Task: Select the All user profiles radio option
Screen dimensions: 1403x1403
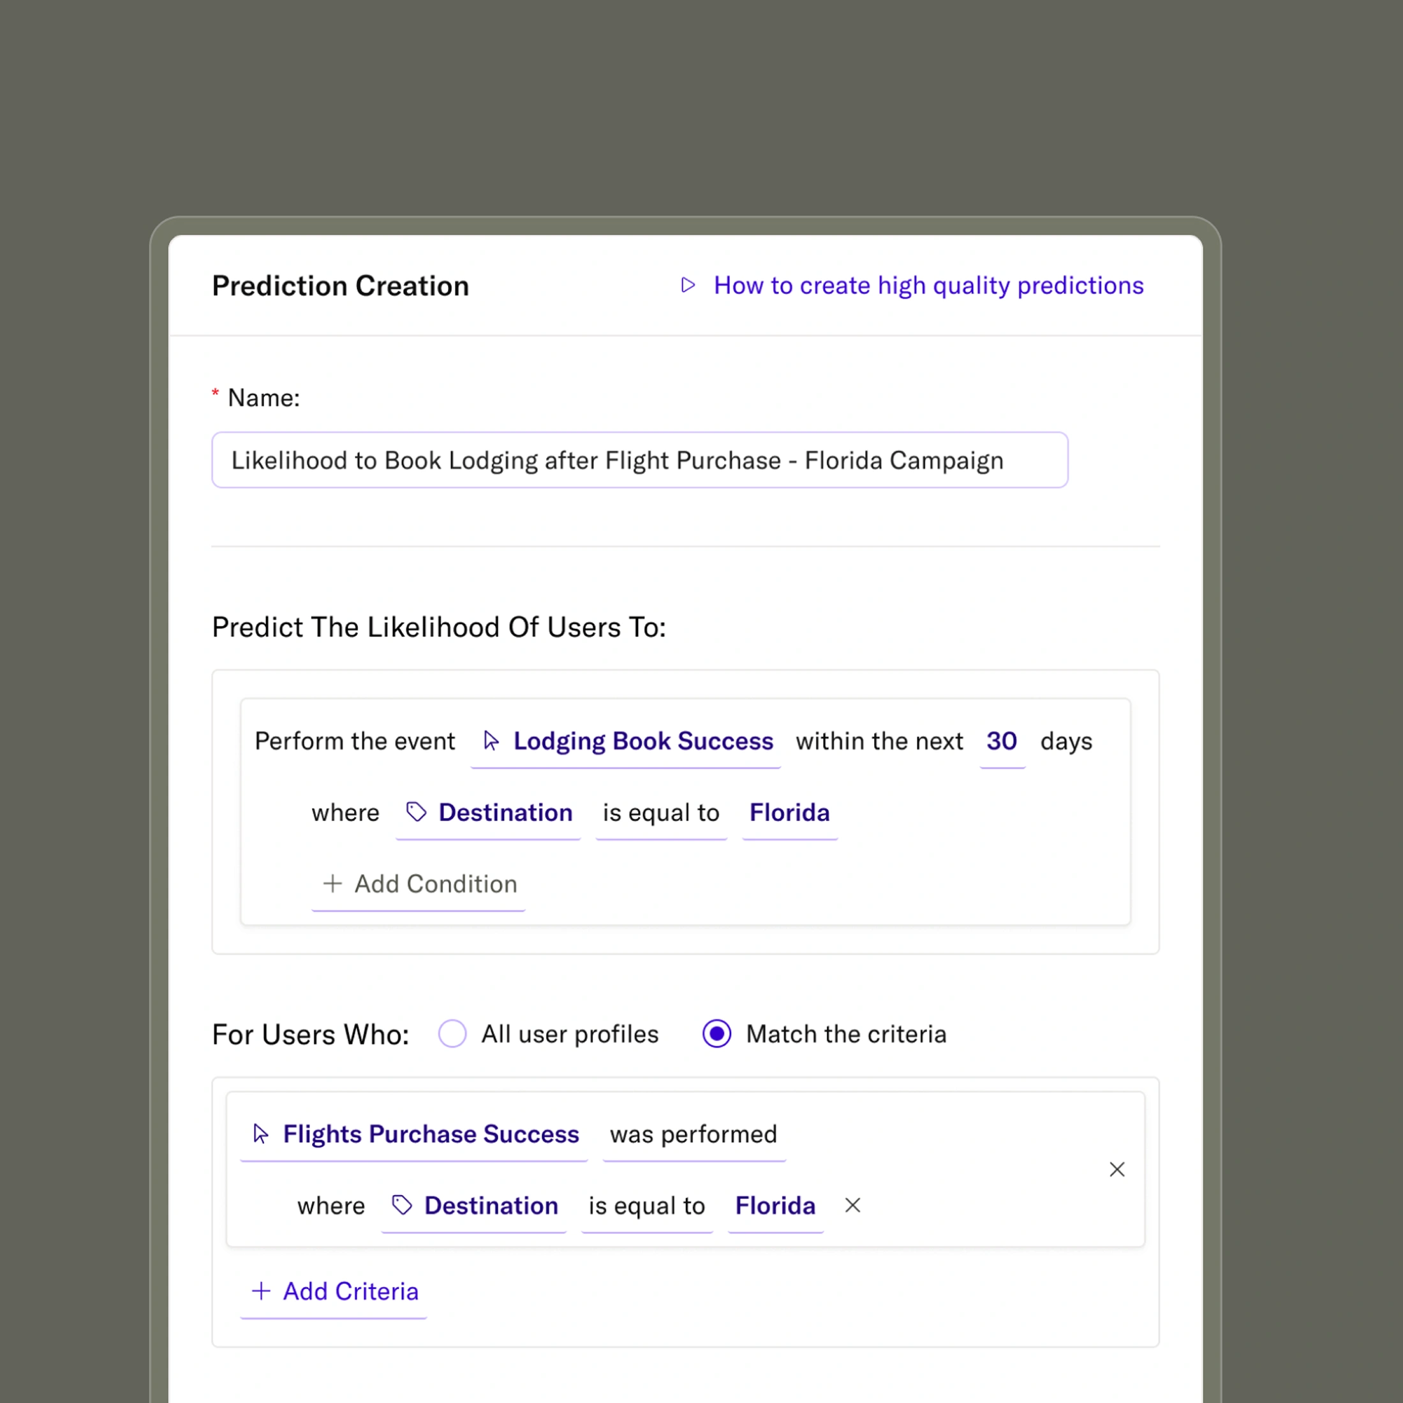Action: click(452, 1034)
